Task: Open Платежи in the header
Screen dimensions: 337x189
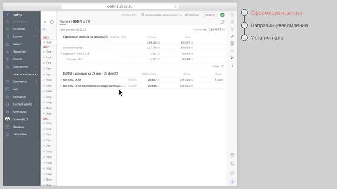Action: tap(192, 15)
